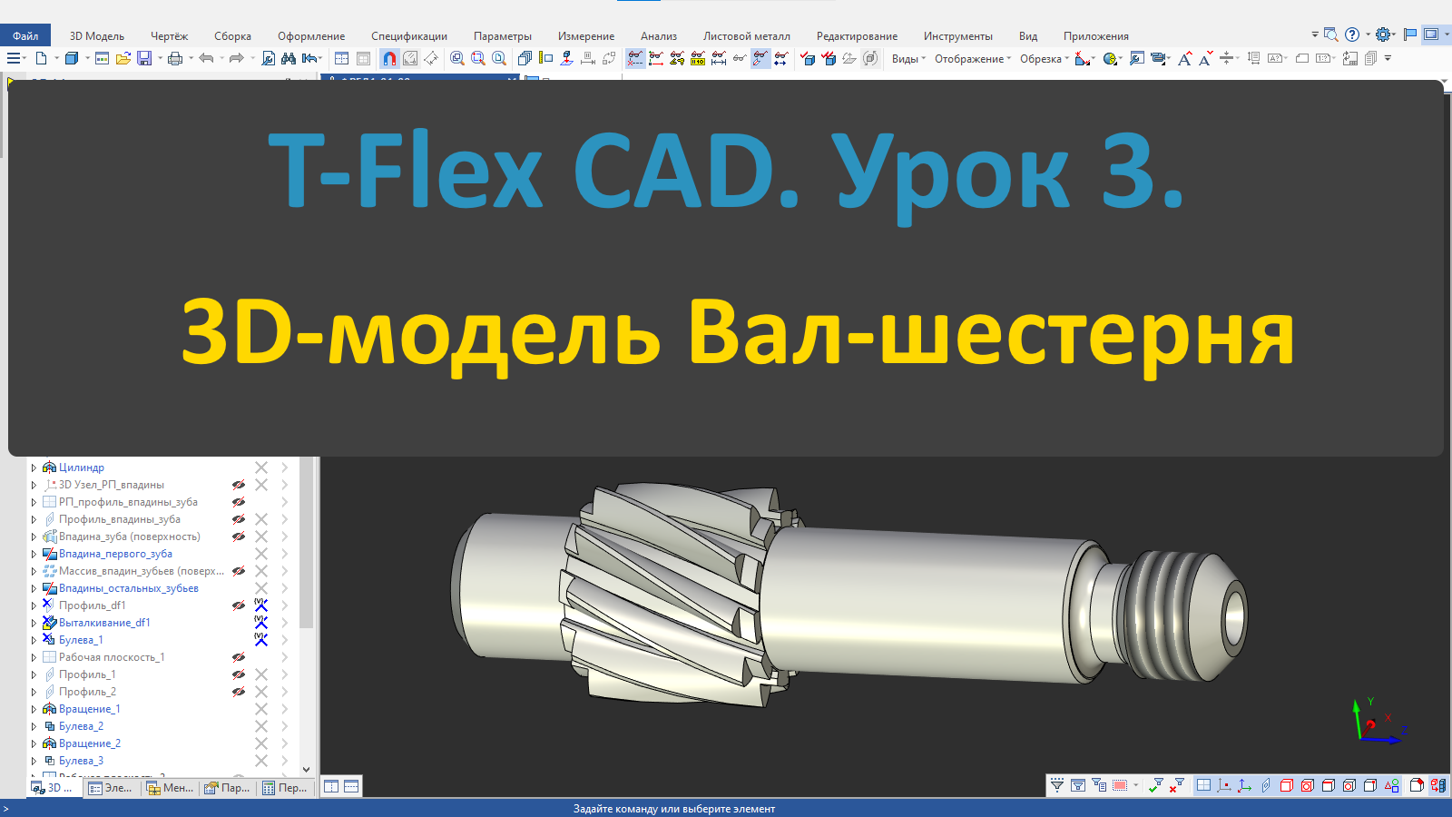Click the Redo arrow
The width and height of the screenshot is (1452, 817).
tap(236, 58)
